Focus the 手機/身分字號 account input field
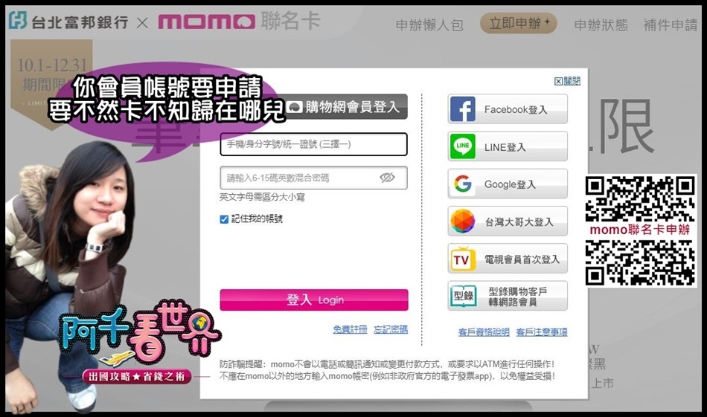The height and width of the screenshot is (417, 707). click(314, 144)
